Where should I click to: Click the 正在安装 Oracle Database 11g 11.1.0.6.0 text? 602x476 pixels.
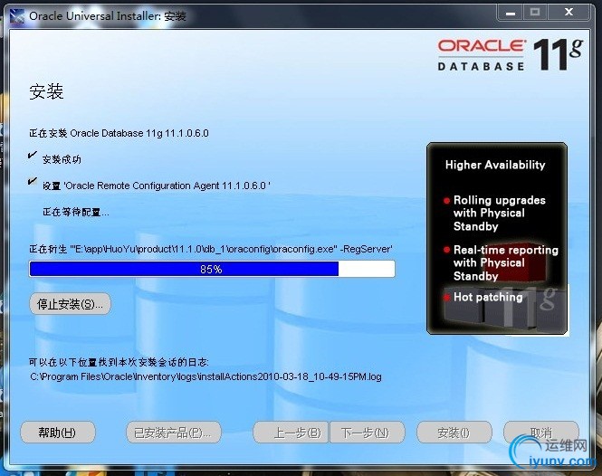coord(119,133)
